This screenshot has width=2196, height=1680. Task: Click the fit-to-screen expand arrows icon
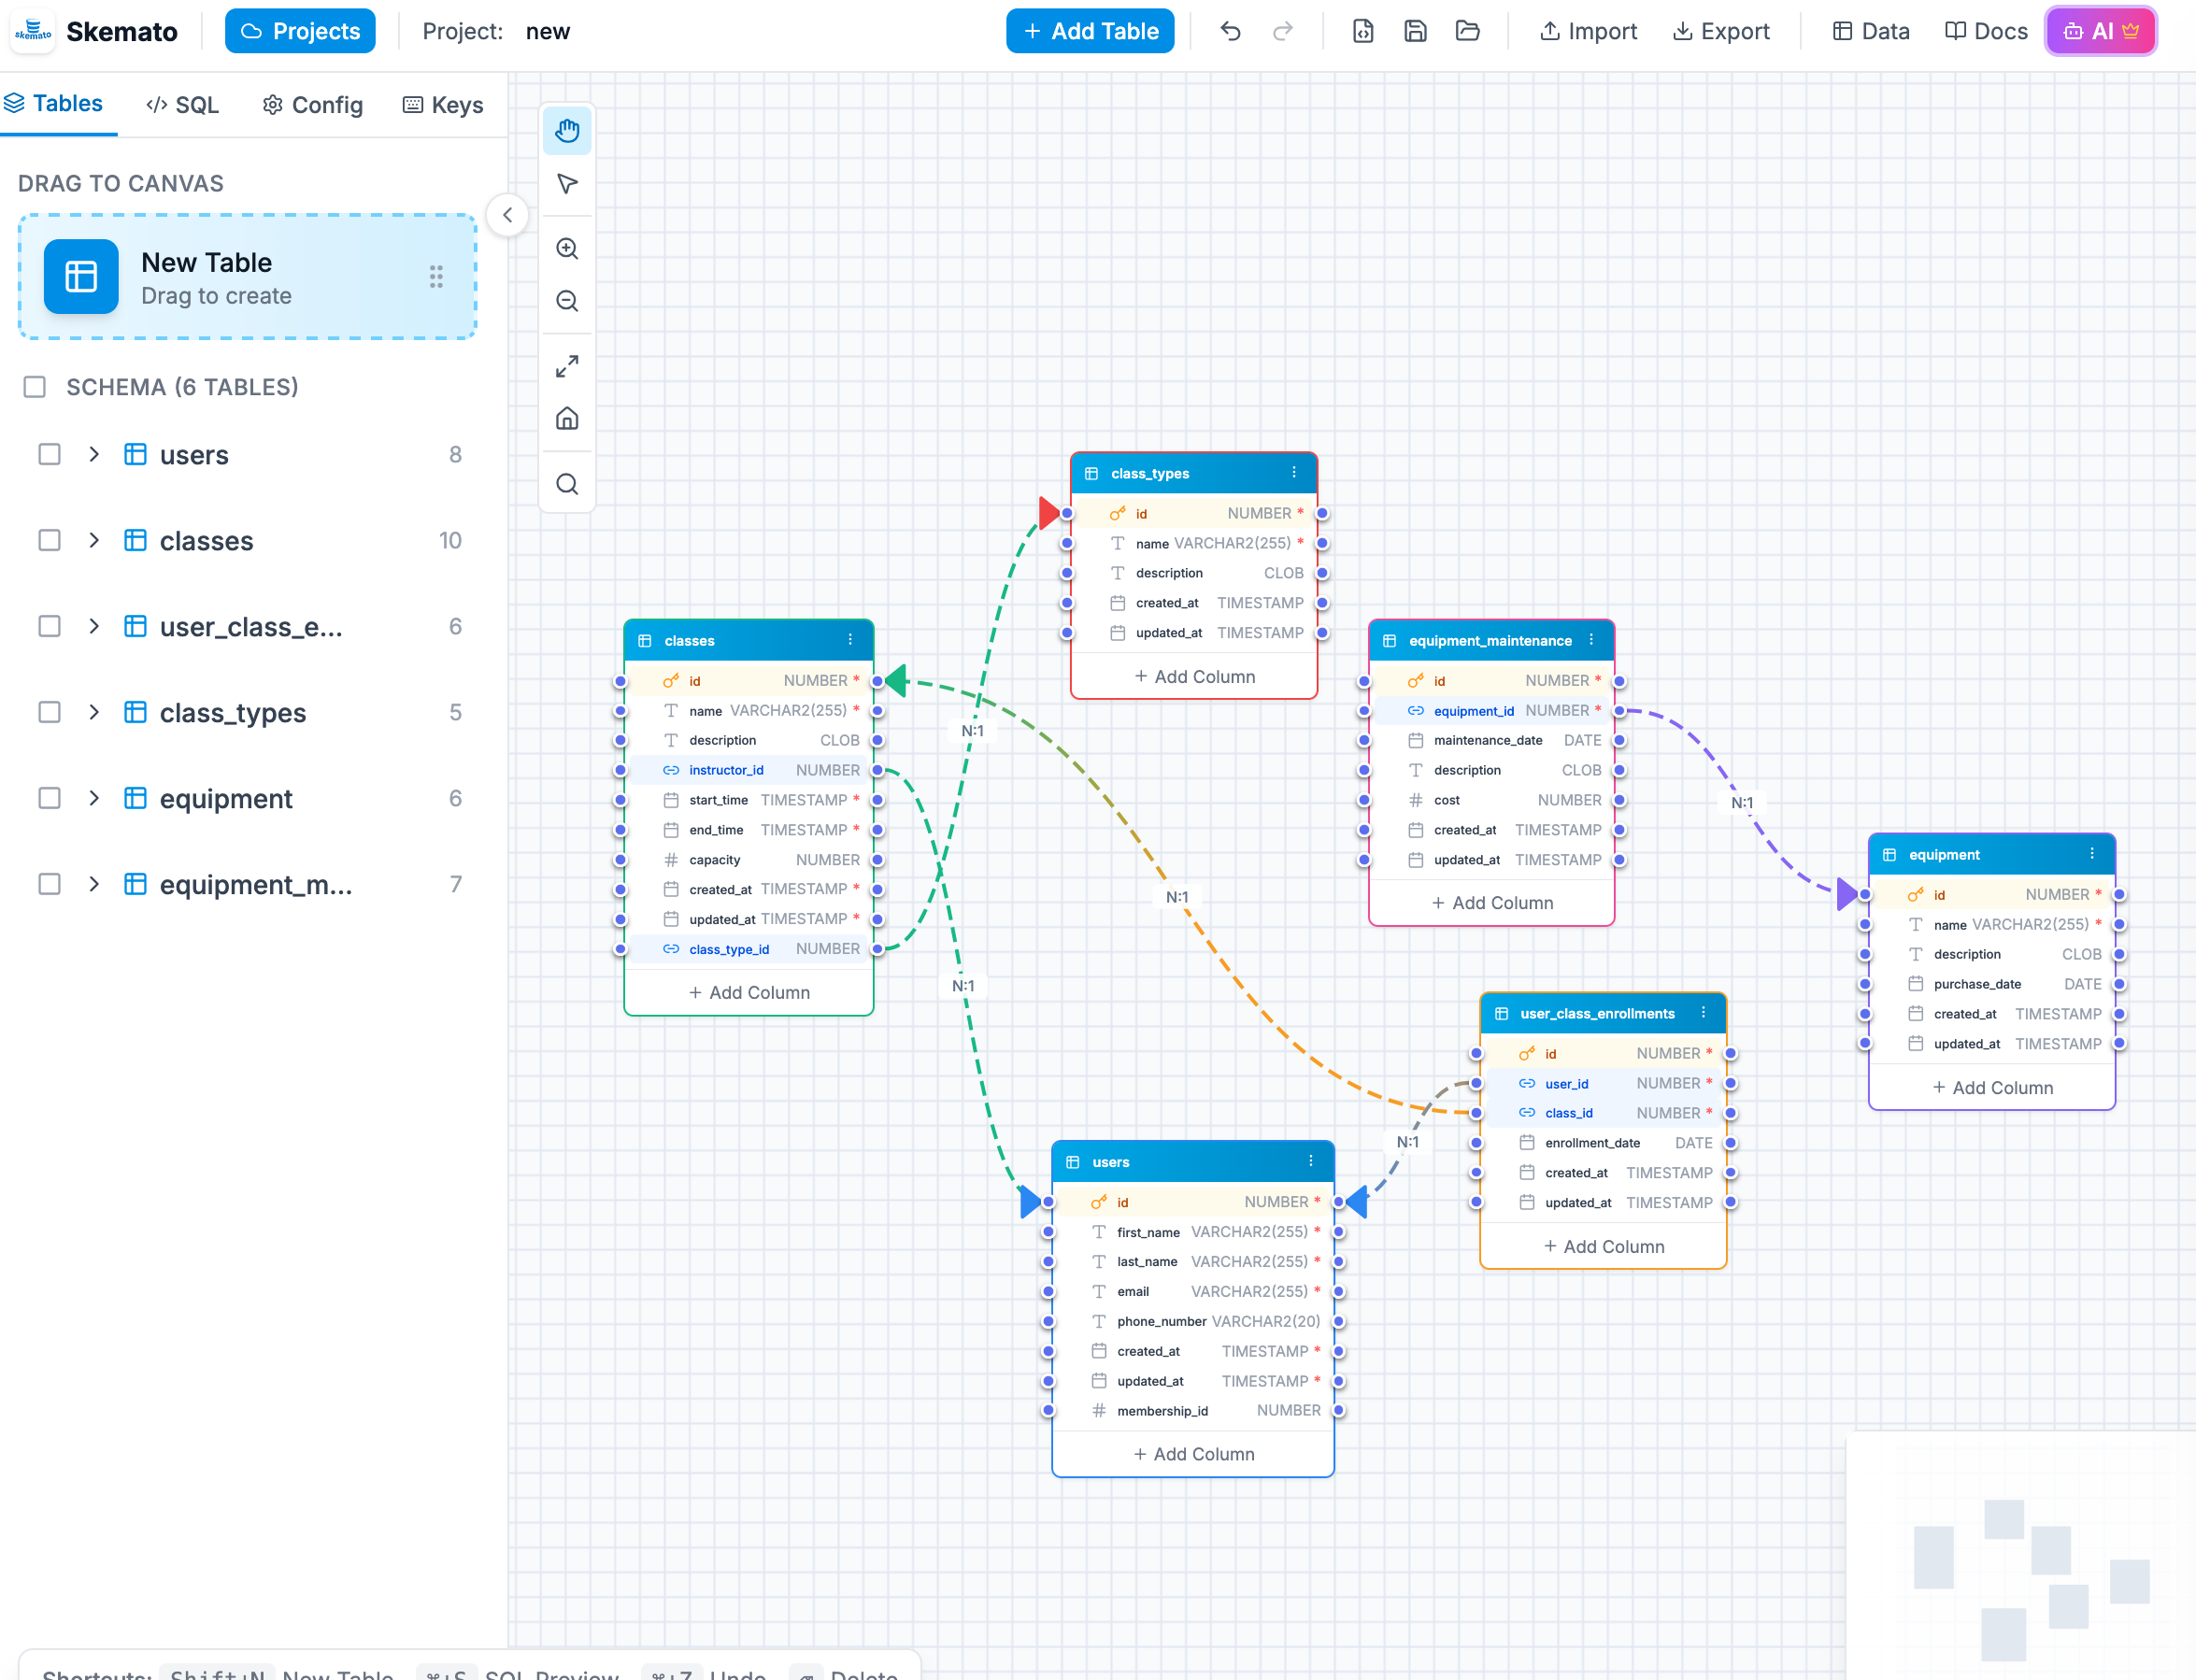point(567,367)
